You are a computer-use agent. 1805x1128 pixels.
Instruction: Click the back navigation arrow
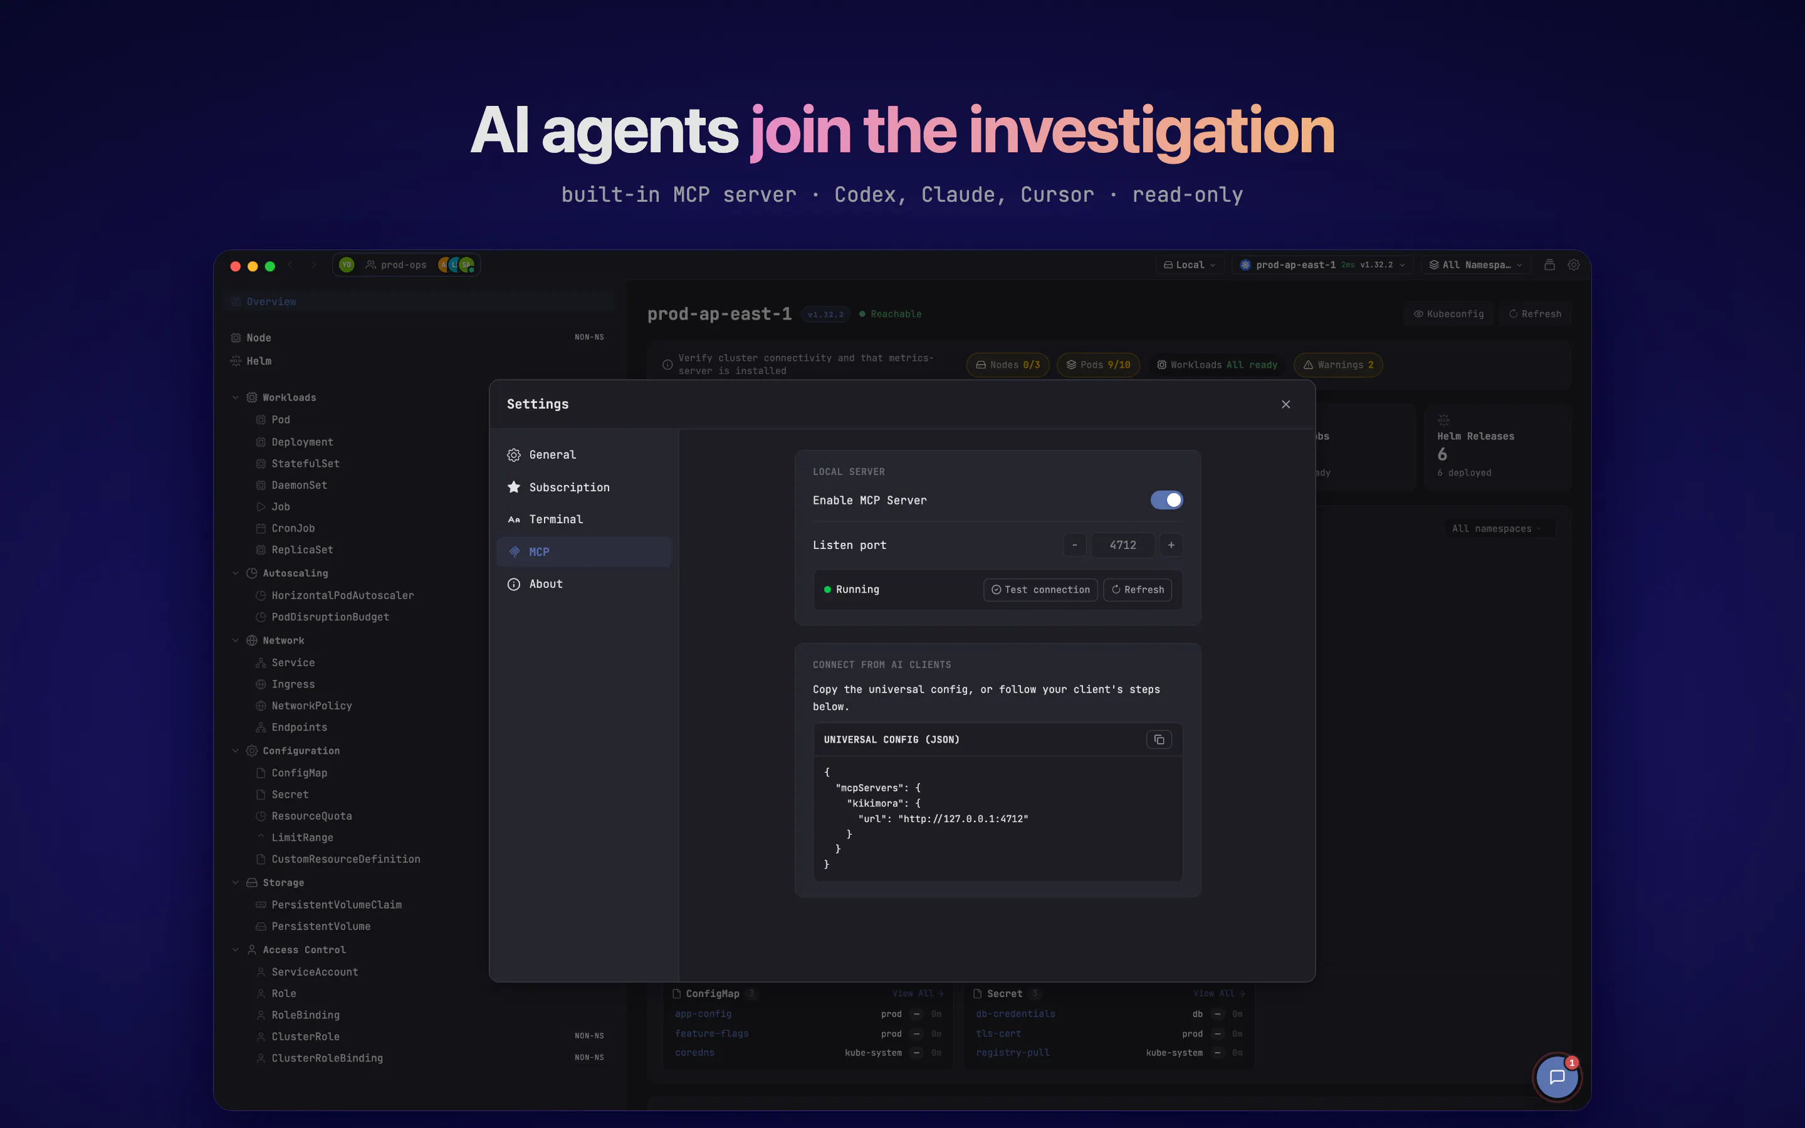pos(290,265)
